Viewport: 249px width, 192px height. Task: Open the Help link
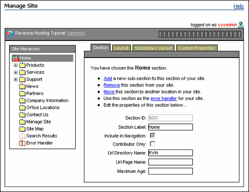(239, 6)
